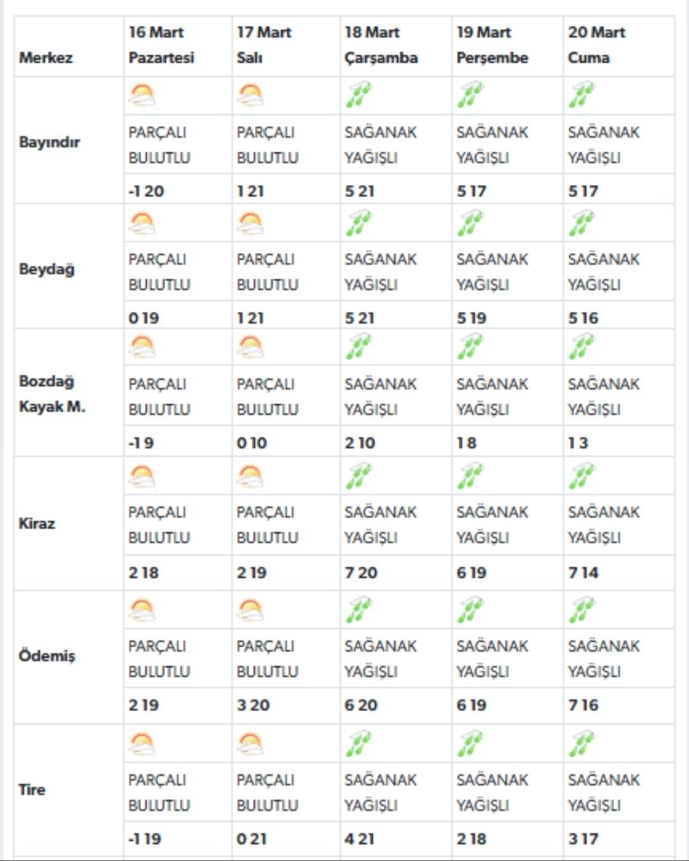689x861 pixels.
Task: Click Beydağ's rain shower icon for 19 Mart
Action: click(x=470, y=223)
